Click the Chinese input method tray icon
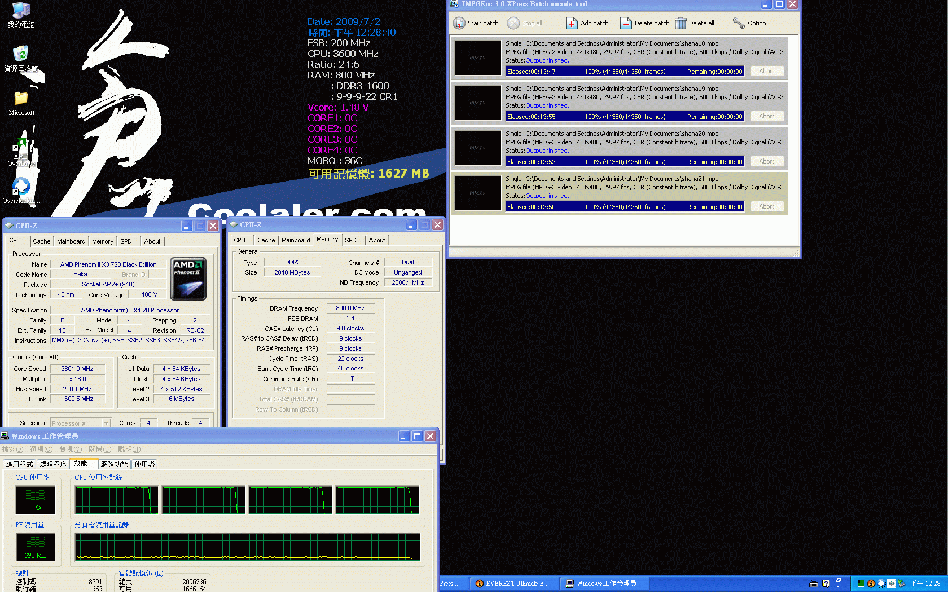This screenshot has height=592, width=948. [891, 584]
